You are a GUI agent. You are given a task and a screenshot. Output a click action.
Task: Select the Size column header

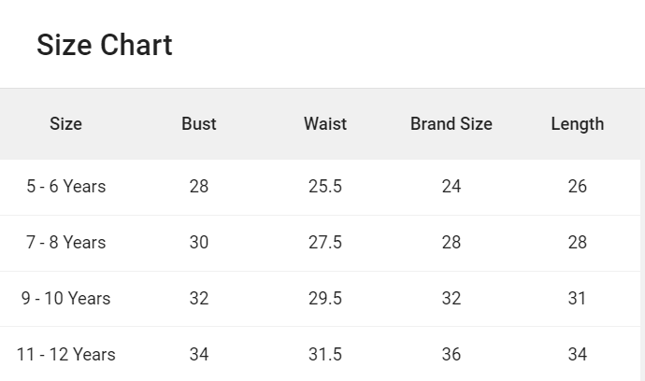point(65,124)
